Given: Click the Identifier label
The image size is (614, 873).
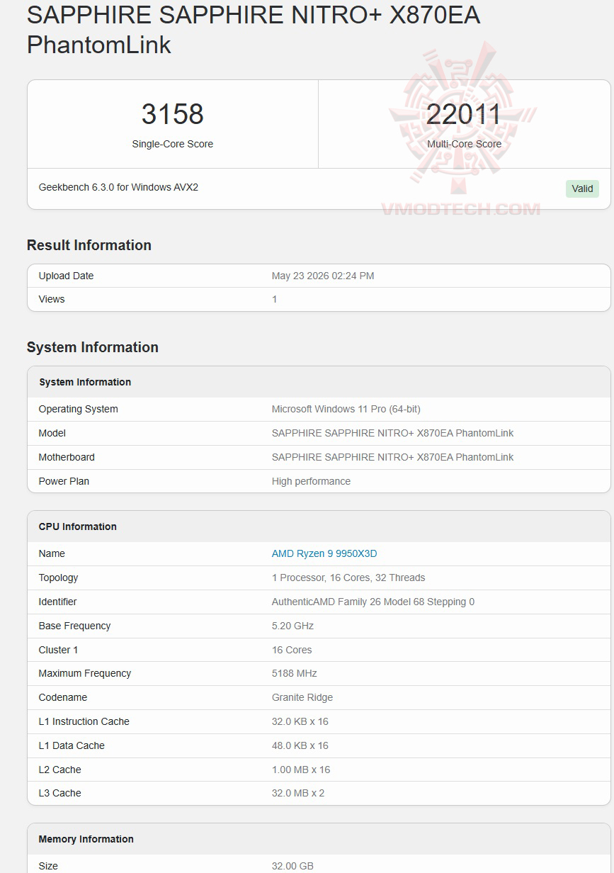Looking at the screenshot, I should [x=58, y=602].
